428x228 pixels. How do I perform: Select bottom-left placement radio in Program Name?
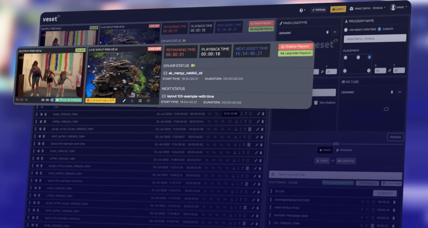[345, 71]
